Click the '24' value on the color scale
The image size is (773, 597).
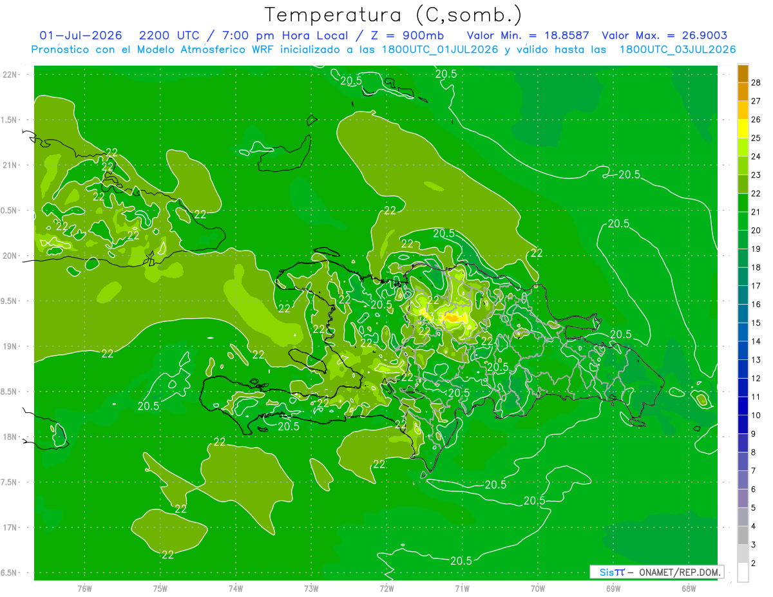click(757, 156)
